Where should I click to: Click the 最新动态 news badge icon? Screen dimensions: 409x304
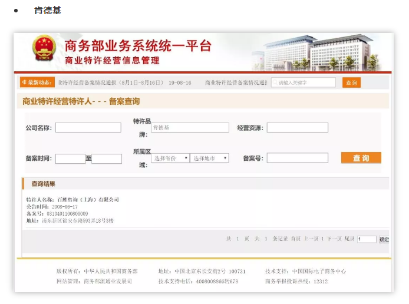click(x=37, y=82)
